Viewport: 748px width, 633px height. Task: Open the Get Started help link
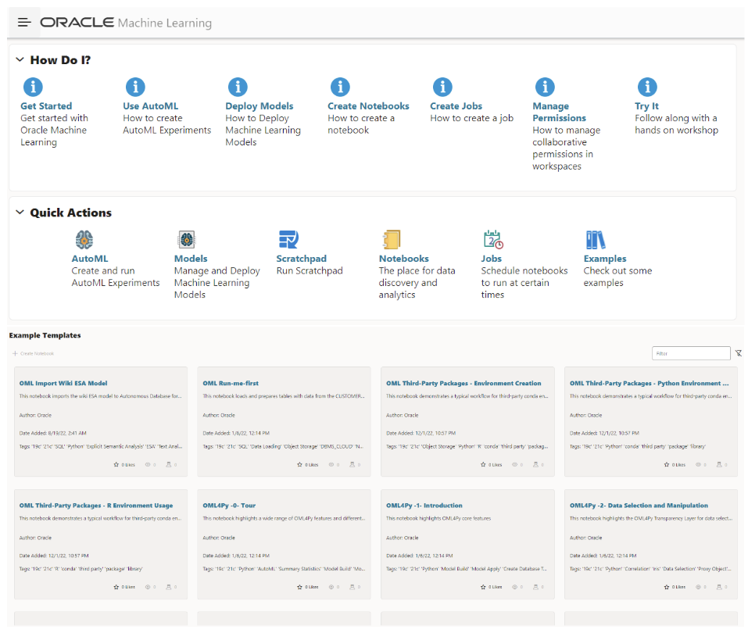click(x=46, y=106)
